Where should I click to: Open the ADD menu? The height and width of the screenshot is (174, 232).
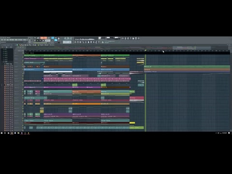pos(8,40)
